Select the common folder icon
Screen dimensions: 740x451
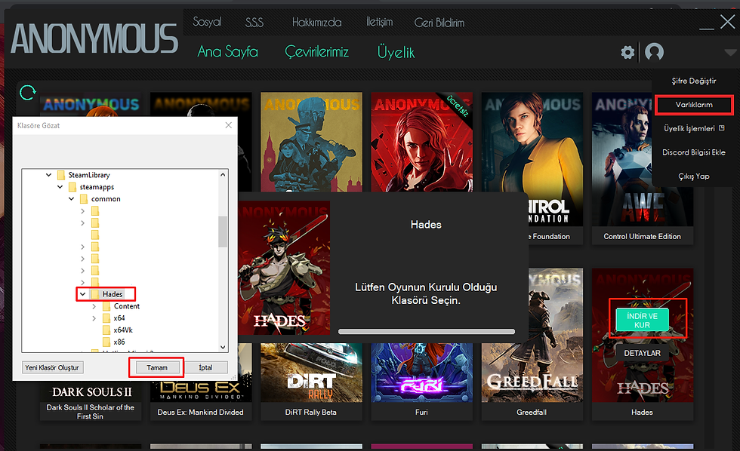tap(84, 199)
